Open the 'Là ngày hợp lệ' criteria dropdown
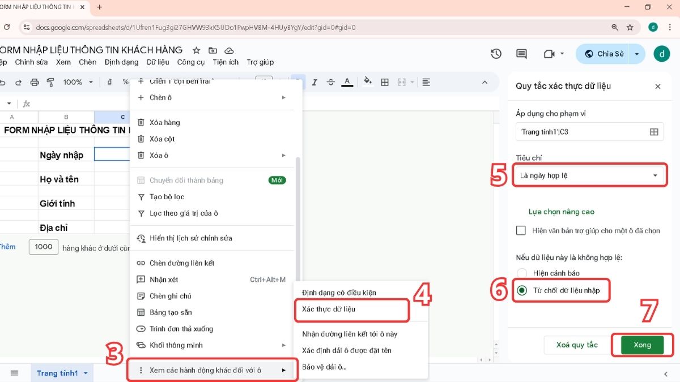Image resolution: width=680 pixels, height=382 pixels. pos(589,175)
